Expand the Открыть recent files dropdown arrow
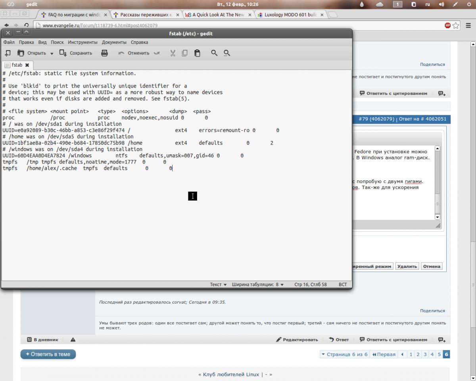Viewport: 476px width, 381px height. [52, 53]
